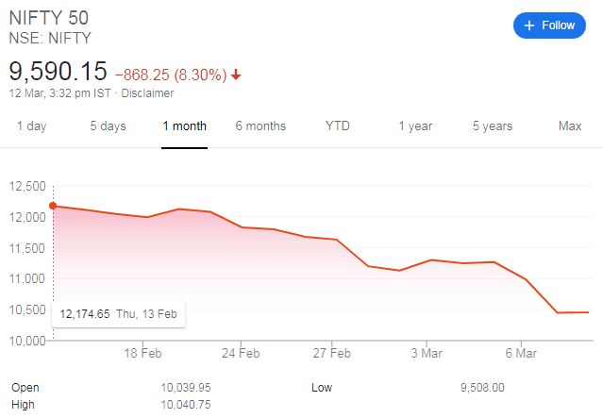Click the 12,174.65 Thu, 13 Feb tooltip
This screenshot has width=603, height=418.
pos(118,314)
